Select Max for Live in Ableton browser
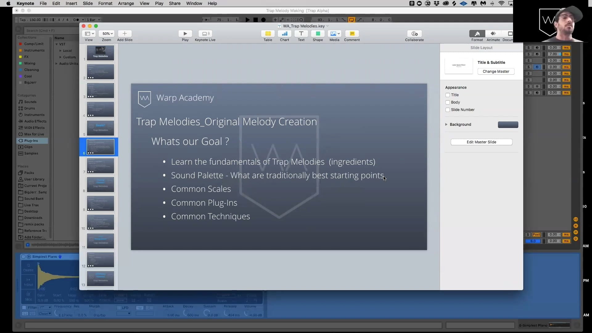 [x=34, y=134]
